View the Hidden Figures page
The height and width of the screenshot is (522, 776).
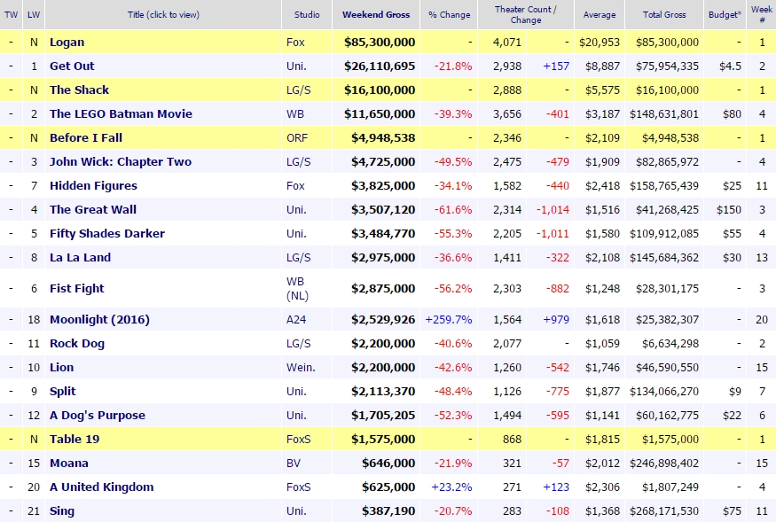(93, 185)
